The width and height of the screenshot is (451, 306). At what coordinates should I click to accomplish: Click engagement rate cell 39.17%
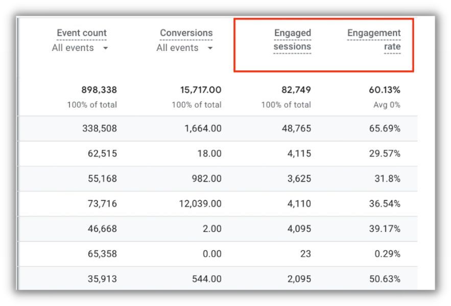(385, 228)
